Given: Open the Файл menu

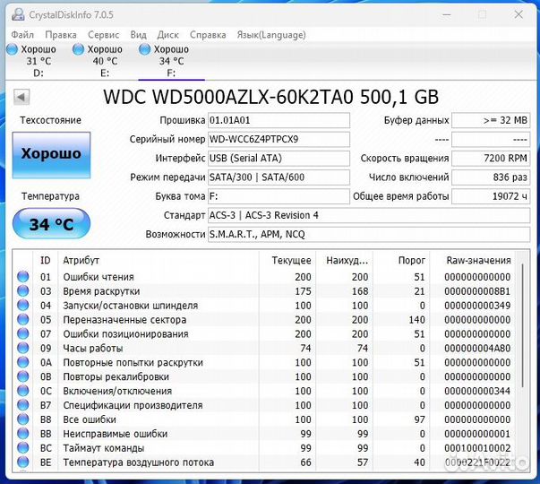Looking at the screenshot, I should pos(22,35).
